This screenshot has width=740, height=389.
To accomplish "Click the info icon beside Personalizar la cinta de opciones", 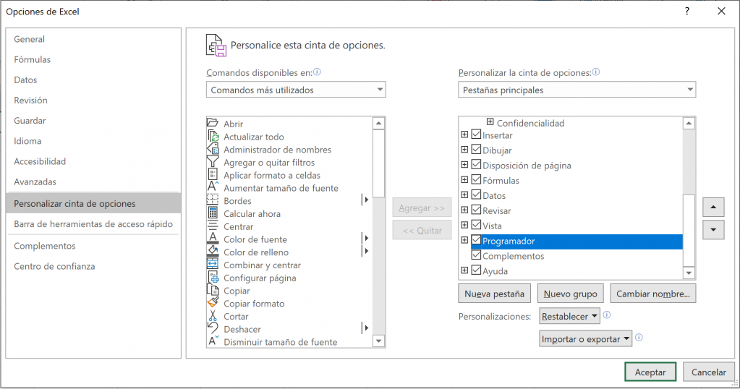I will point(596,72).
